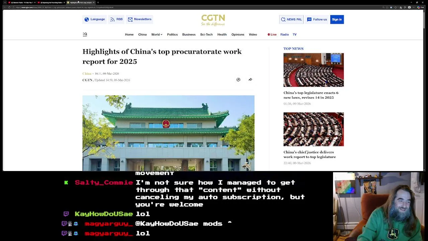Viewport: 428px width, 241px height.
Task: Open the Sci-Tech section
Action: [206, 34]
